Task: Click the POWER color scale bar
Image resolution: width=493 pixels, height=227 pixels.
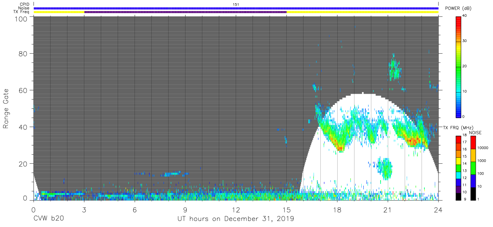Action: tap(458, 66)
